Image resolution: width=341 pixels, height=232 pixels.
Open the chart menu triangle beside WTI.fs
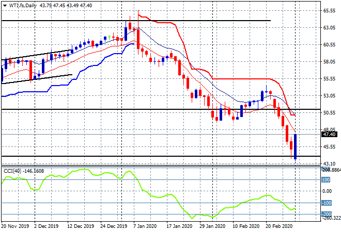[5, 6]
